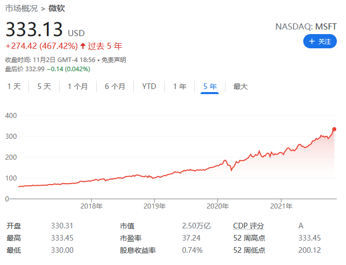Open the 市场概况 breadcrumb link
The height and width of the screenshot is (265, 346).
tap(21, 8)
